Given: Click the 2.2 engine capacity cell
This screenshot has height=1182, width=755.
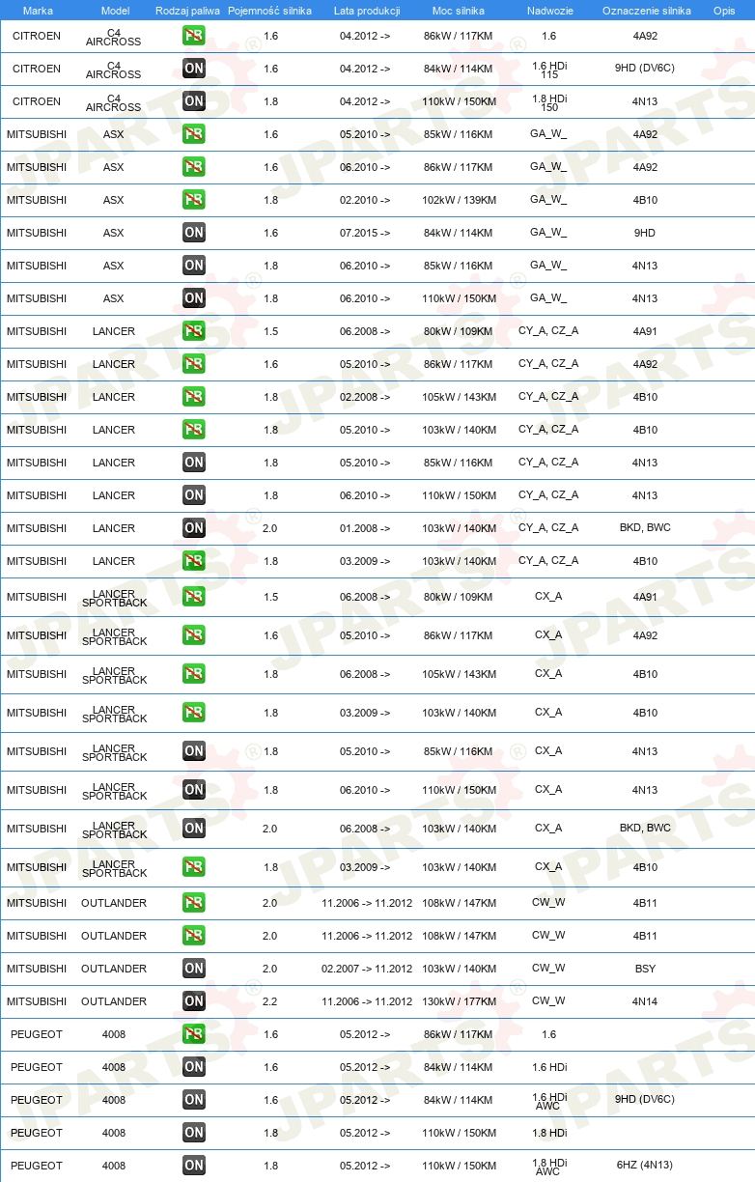Looking at the screenshot, I should [x=270, y=1001].
